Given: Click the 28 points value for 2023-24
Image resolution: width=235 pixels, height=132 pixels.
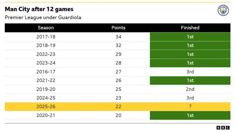Looking at the screenshot, I should pyautogui.click(x=118, y=63).
